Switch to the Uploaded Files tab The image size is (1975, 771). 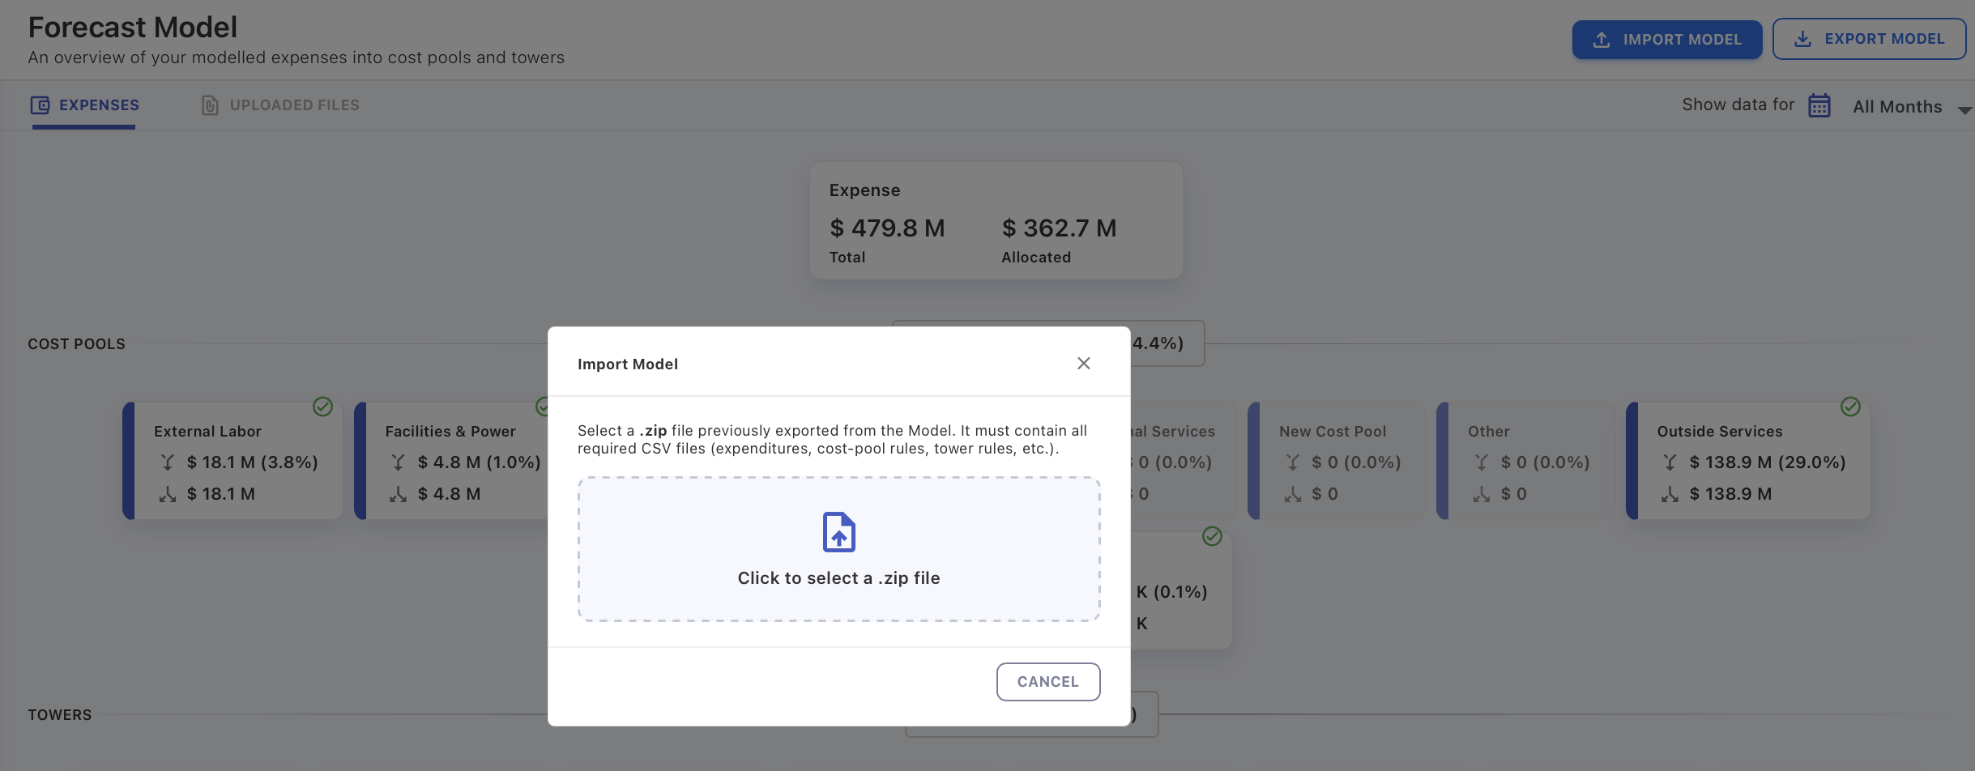[x=280, y=105]
